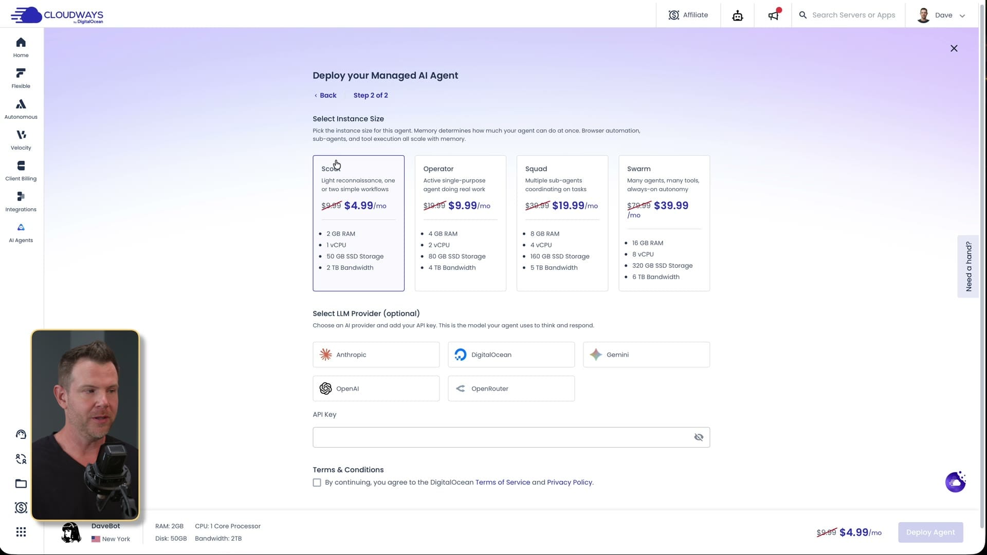The width and height of the screenshot is (987, 555).
Task: Select the Squad instance size
Action: [x=562, y=223]
